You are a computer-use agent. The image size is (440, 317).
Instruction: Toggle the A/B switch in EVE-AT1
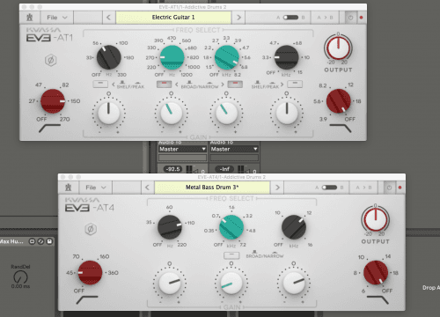point(290,18)
